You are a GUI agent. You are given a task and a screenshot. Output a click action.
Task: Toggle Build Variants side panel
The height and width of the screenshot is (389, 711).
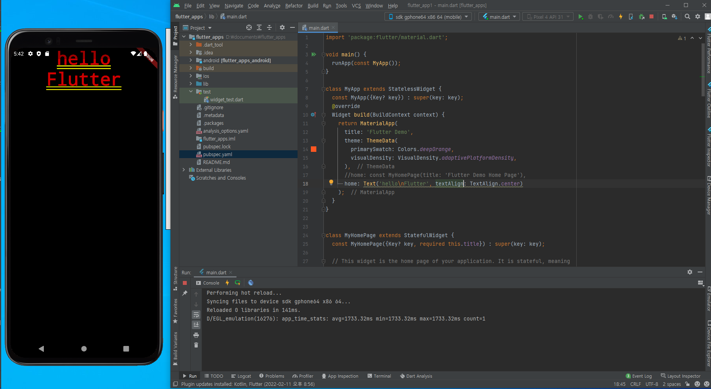coord(175,349)
